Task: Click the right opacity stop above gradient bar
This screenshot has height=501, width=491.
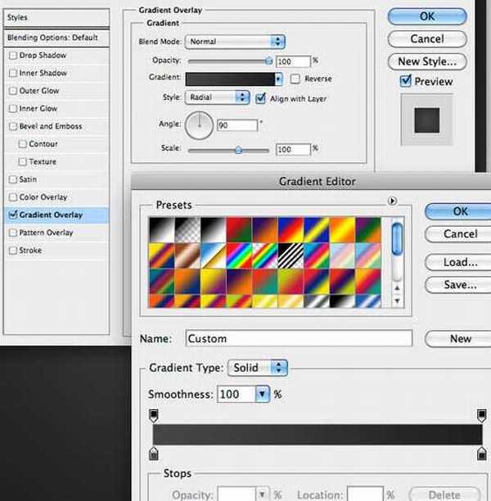Action: click(x=480, y=416)
